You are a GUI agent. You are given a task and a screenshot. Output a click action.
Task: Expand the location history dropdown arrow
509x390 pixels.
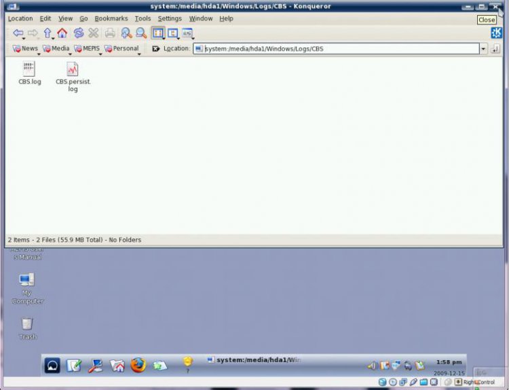coord(483,49)
